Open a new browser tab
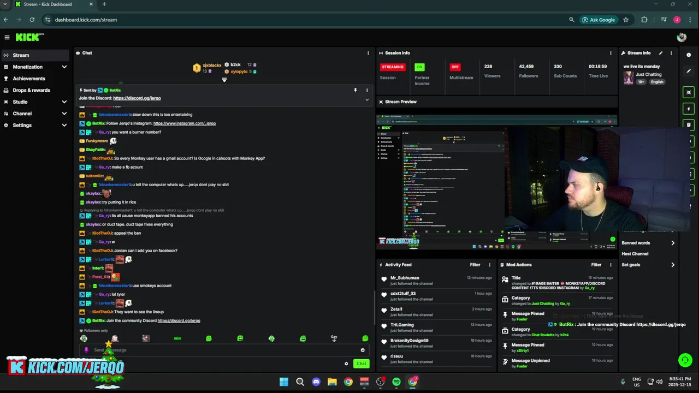Screen dimensions: 699x393 104,4
